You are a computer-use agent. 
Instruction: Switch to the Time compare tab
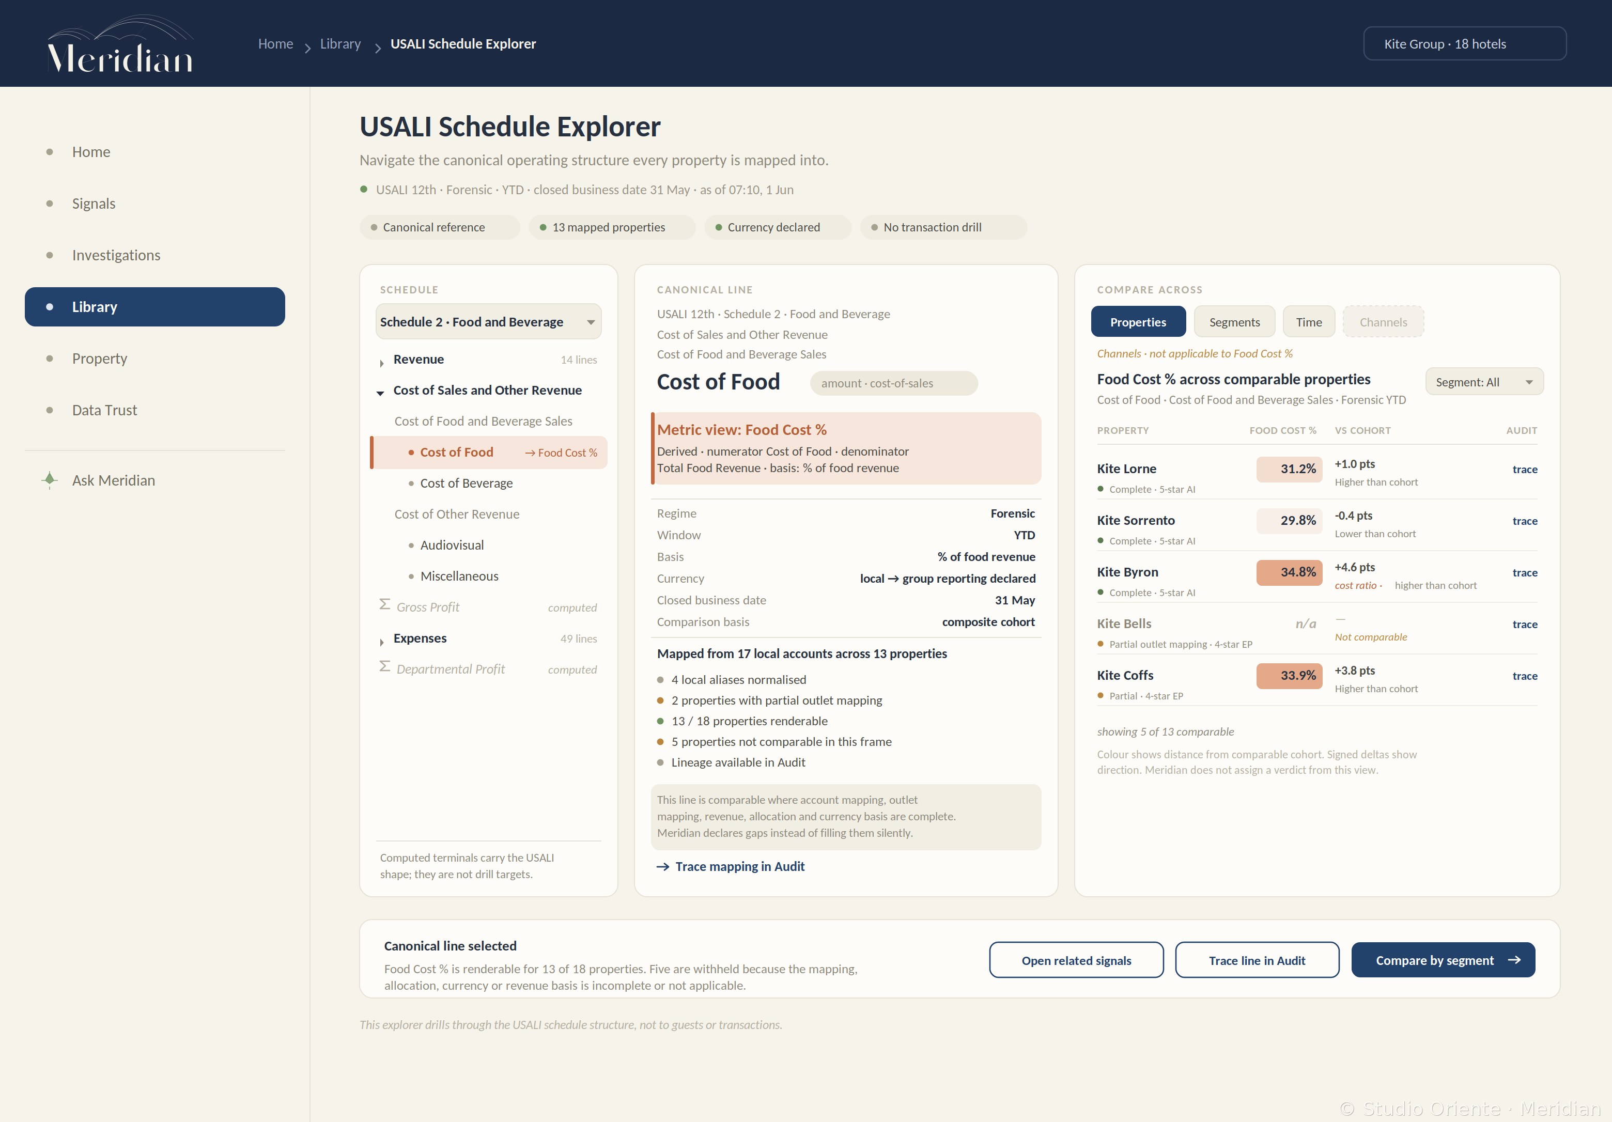(x=1309, y=322)
